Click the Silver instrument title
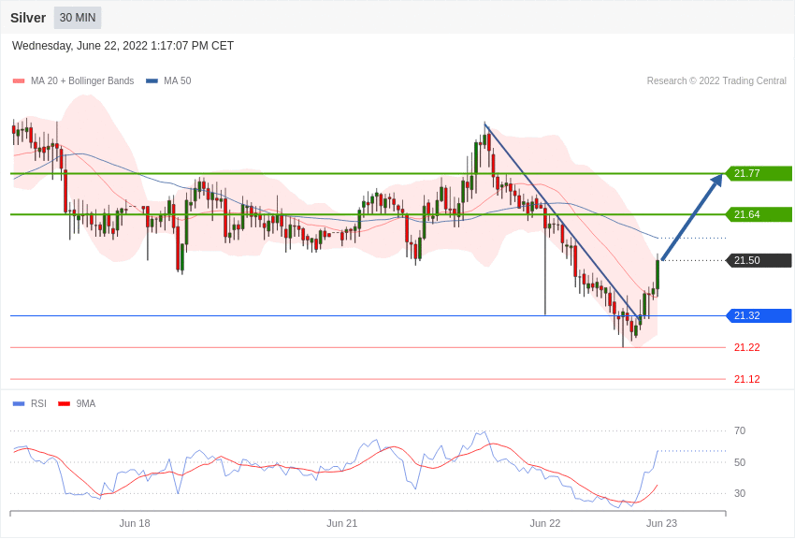Image resolution: width=795 pixels, height=539 pixels. pyautogui.click(x=28, y=18)
